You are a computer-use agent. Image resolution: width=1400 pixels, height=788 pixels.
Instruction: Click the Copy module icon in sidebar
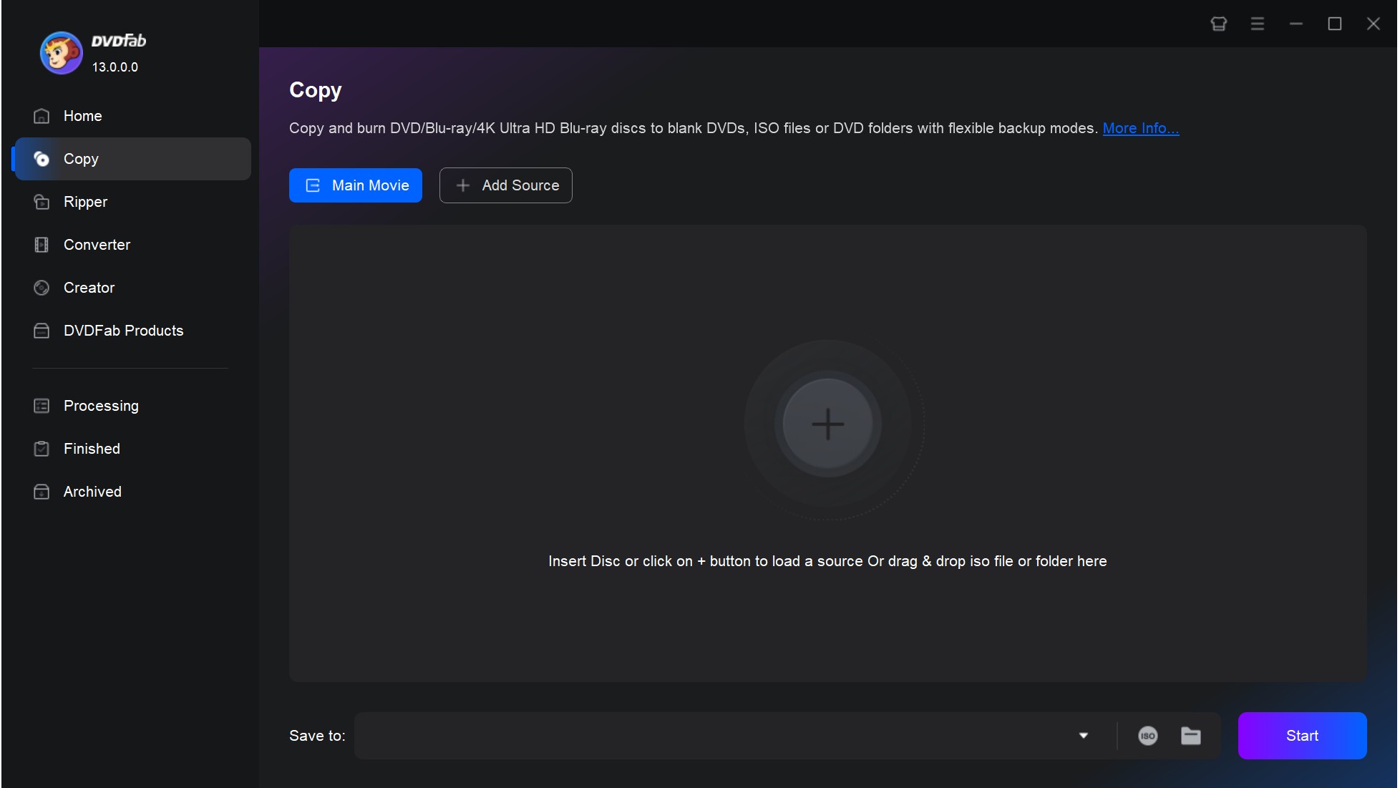pyautogui.click(x=42, y=159)
